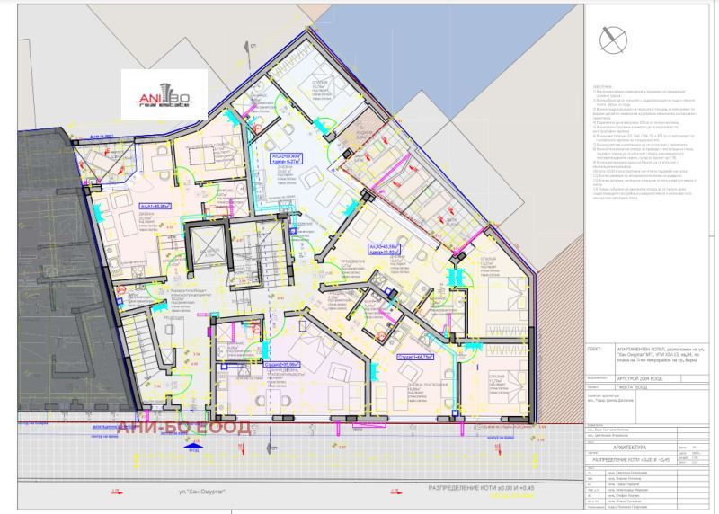This screenshot has width=719, height=514.
Task: Select the blue-boxed Ап.А1 apartment label
Action: coord(155,206)
